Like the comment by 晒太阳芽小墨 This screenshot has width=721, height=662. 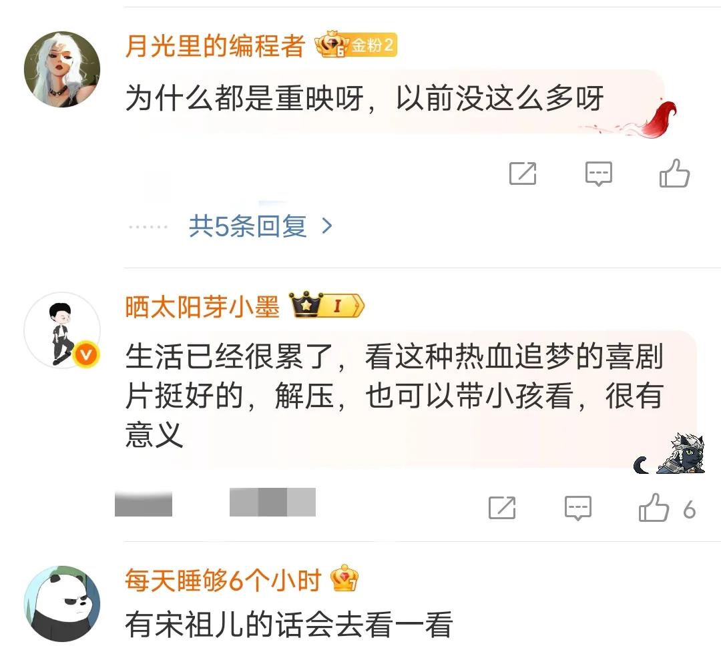coord(654,508)
